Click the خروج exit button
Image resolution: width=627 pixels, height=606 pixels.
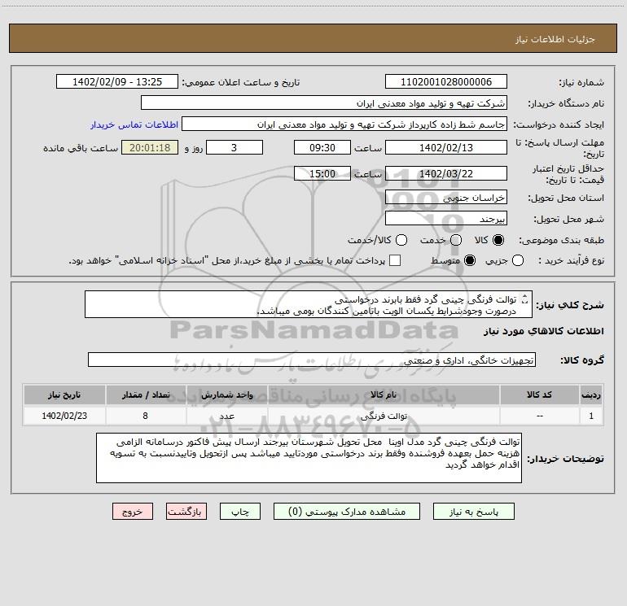point(133,512)
